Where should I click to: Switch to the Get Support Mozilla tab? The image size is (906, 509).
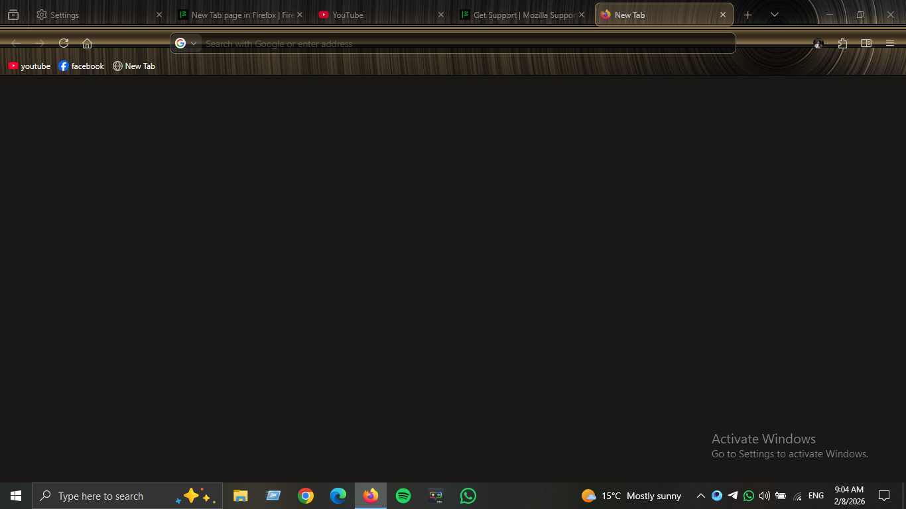pyautogui.click(x=523, y=15)
